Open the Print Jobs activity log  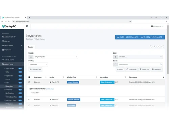click(x=9, y=104)
